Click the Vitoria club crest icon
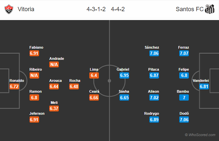Screen dimensions: 219x141 (9, 9)
